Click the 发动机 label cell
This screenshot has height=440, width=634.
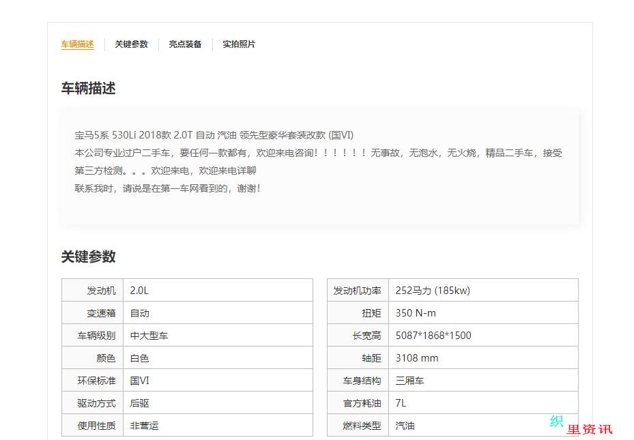point(93,290)
